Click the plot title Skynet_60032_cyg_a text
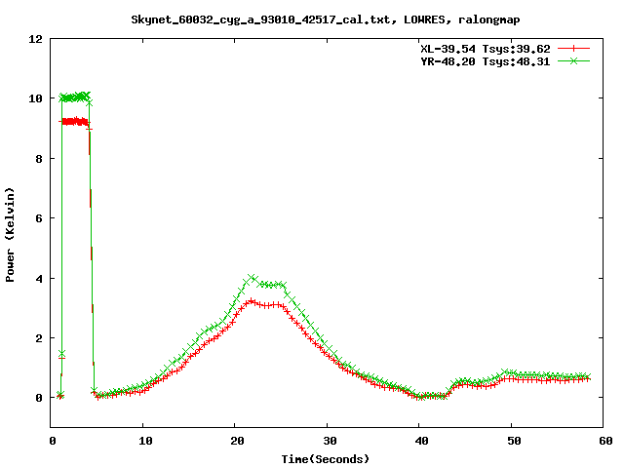This screenshot has height=468, width=624. pos(326,19)
